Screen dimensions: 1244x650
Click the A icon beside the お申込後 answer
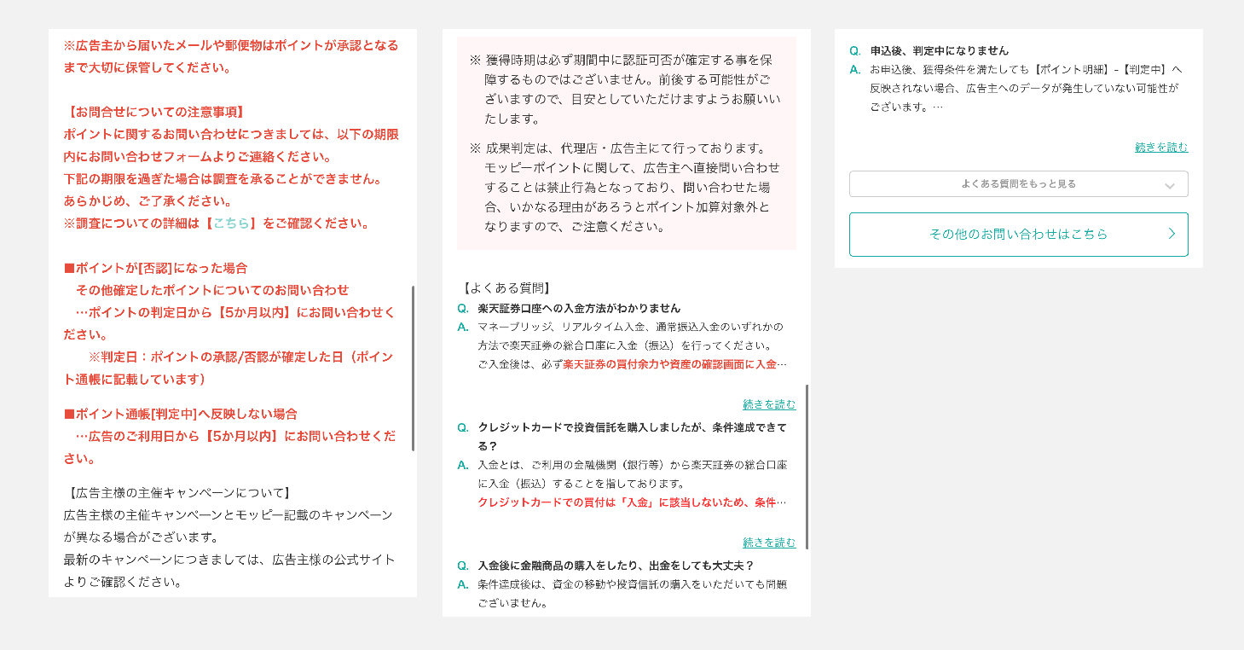point(855,70)
